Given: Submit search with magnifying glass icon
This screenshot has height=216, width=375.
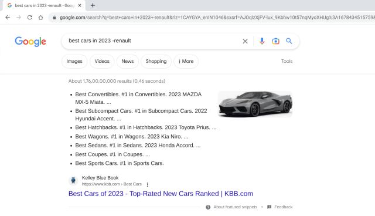Looking at the screenshot, I should click(x=289, y=41).
